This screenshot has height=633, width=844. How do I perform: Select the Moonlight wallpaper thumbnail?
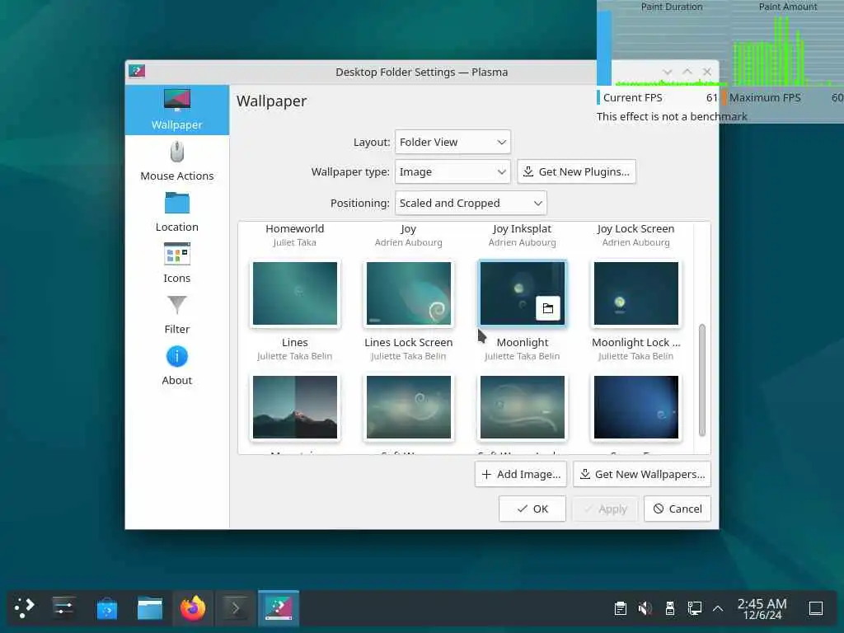point(522,294)
